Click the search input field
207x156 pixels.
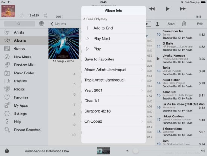(20, 24)
